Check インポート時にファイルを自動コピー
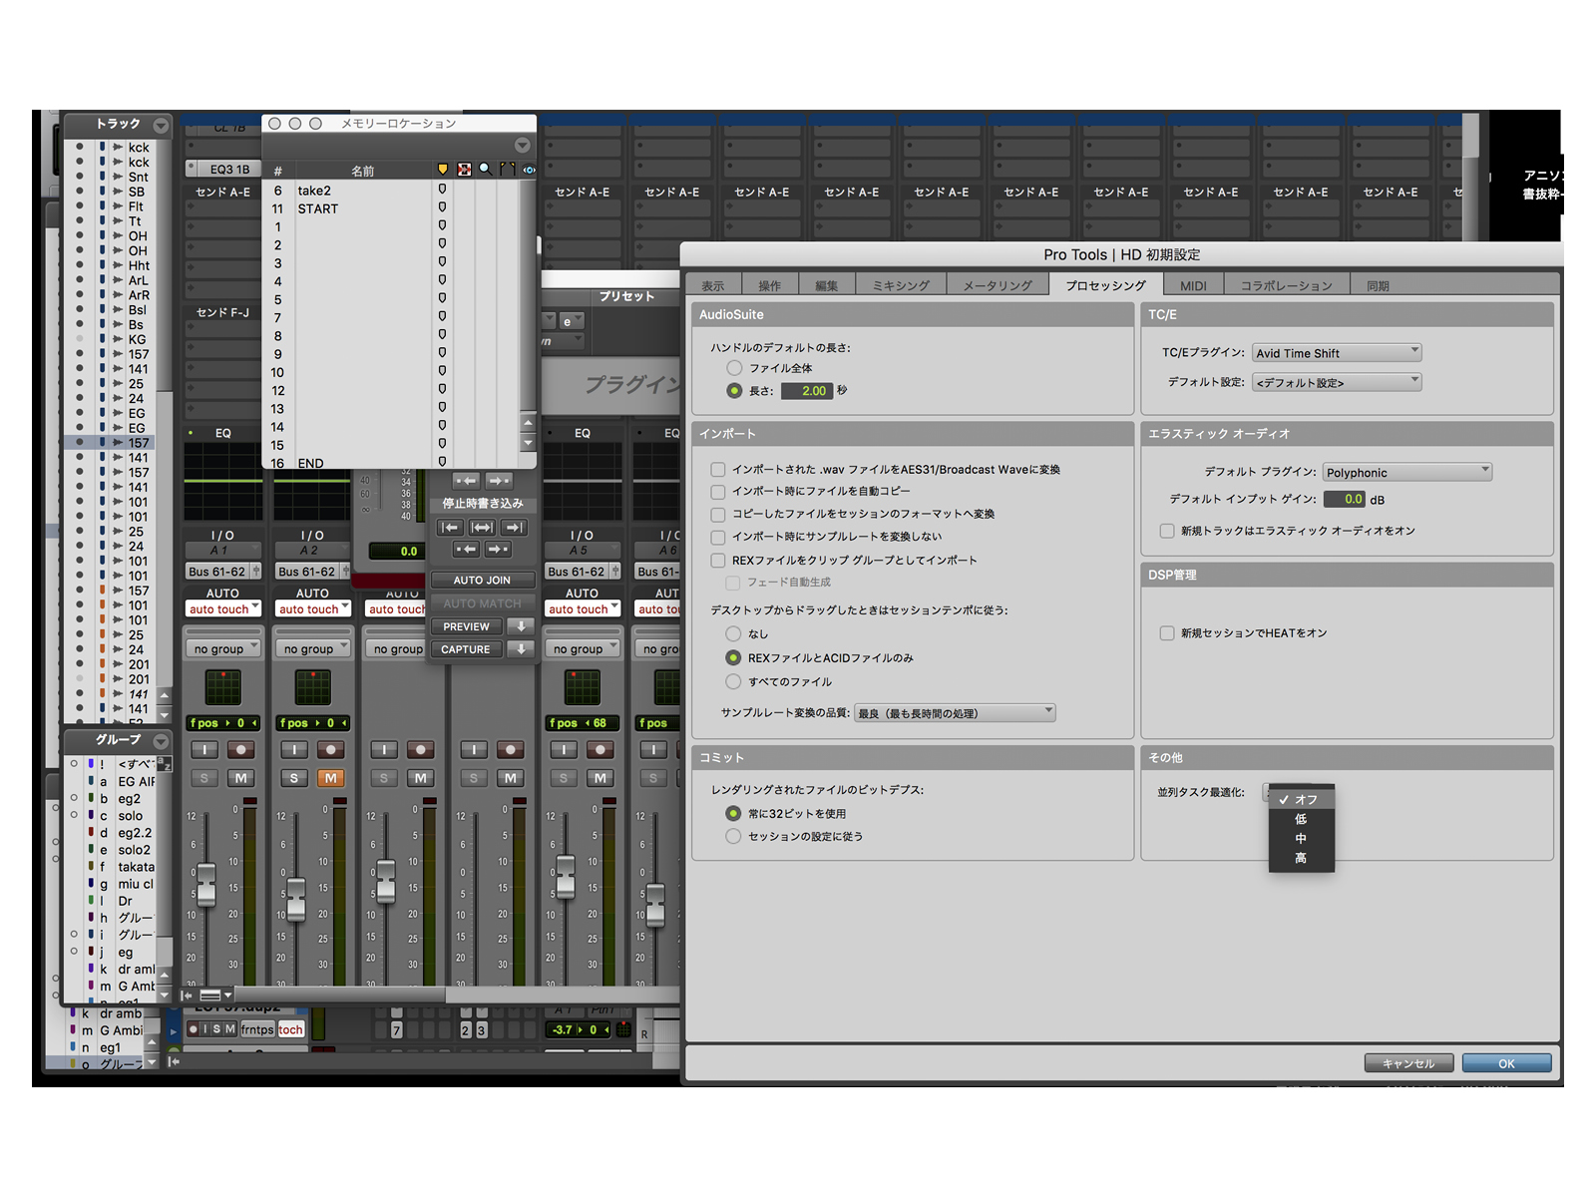 (x=718, y=492)
